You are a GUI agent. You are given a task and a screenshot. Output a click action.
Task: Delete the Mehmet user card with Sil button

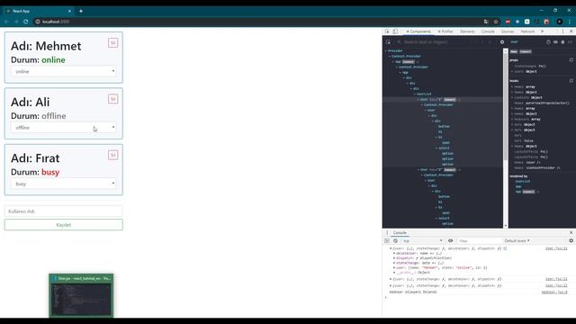coord(112,43)
